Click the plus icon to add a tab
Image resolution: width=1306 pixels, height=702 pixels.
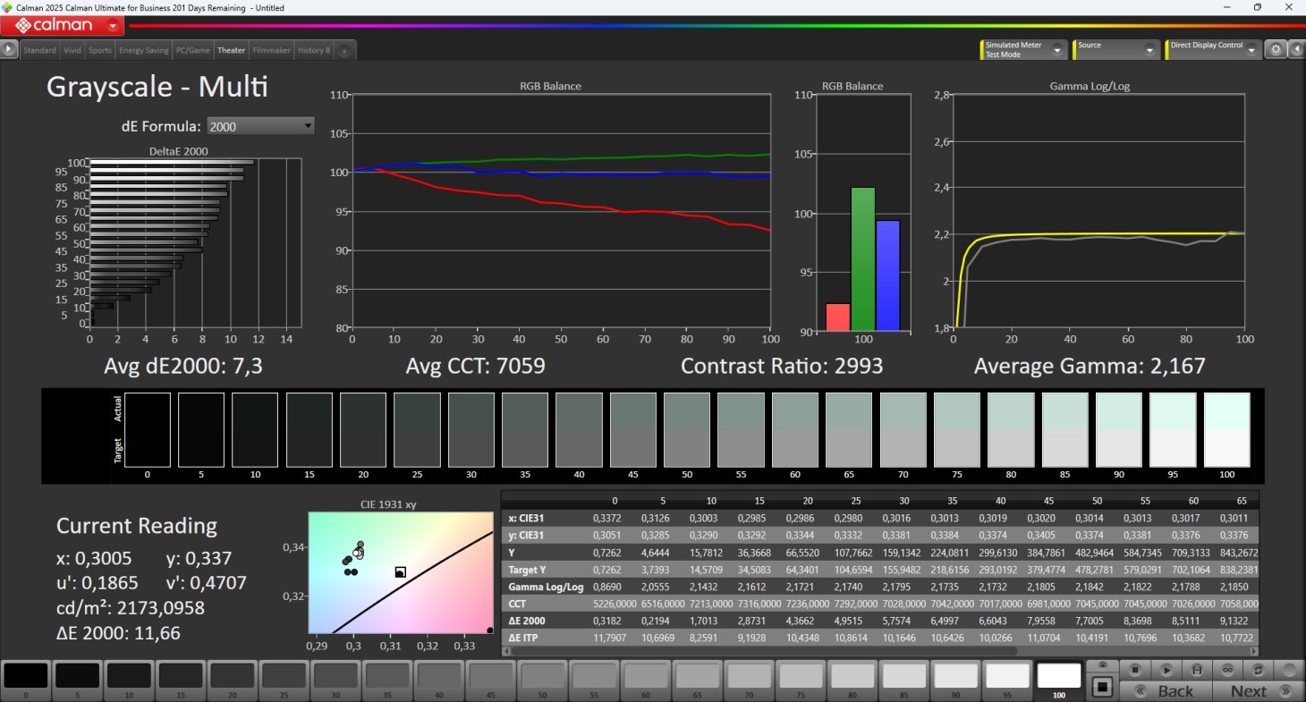point(343,51)
